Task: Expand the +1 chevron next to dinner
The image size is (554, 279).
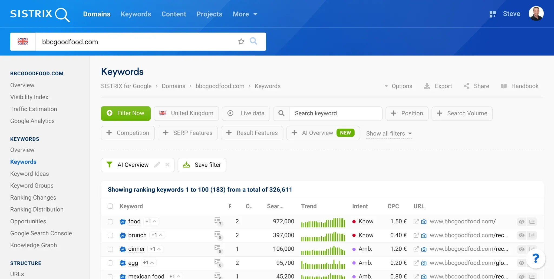Action: tap(155, 249)
